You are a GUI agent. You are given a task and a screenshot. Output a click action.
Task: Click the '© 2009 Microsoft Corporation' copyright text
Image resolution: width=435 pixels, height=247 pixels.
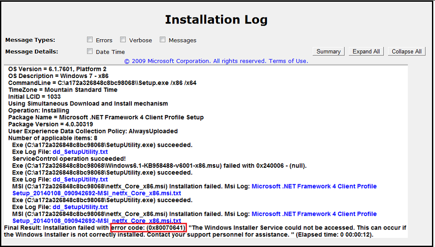click(x=167, y=61)
